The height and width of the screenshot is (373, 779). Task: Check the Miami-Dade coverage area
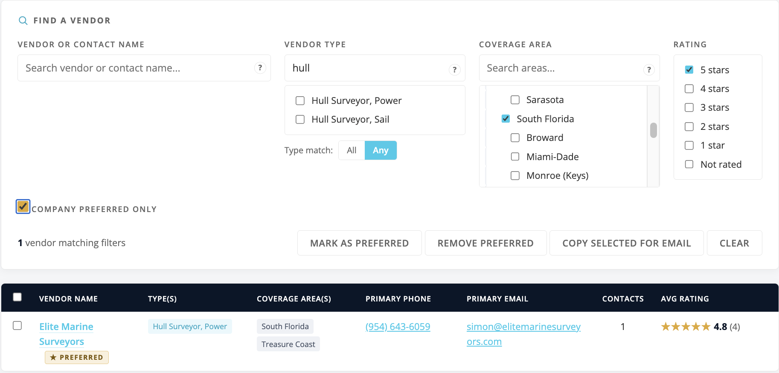[x=515, y=157]
